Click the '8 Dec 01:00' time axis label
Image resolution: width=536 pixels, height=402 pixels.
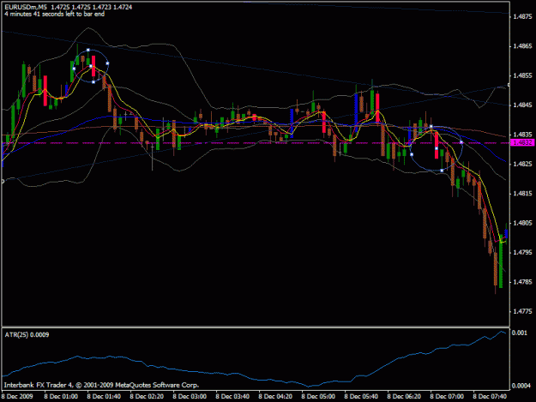(61, 397)
